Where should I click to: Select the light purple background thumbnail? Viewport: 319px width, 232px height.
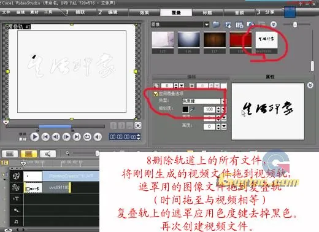163,39
